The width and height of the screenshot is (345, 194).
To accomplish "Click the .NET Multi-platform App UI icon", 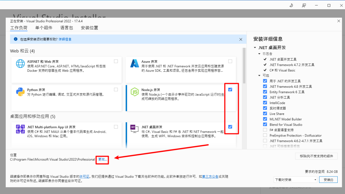I will pos(20,129).
